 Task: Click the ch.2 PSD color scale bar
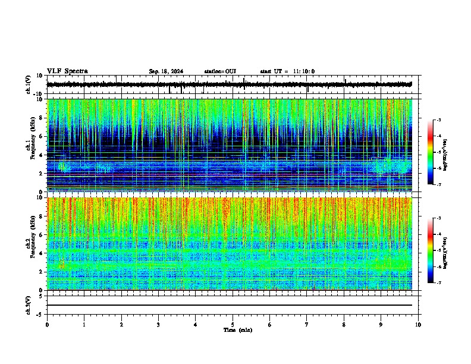(x=430, y=250)
